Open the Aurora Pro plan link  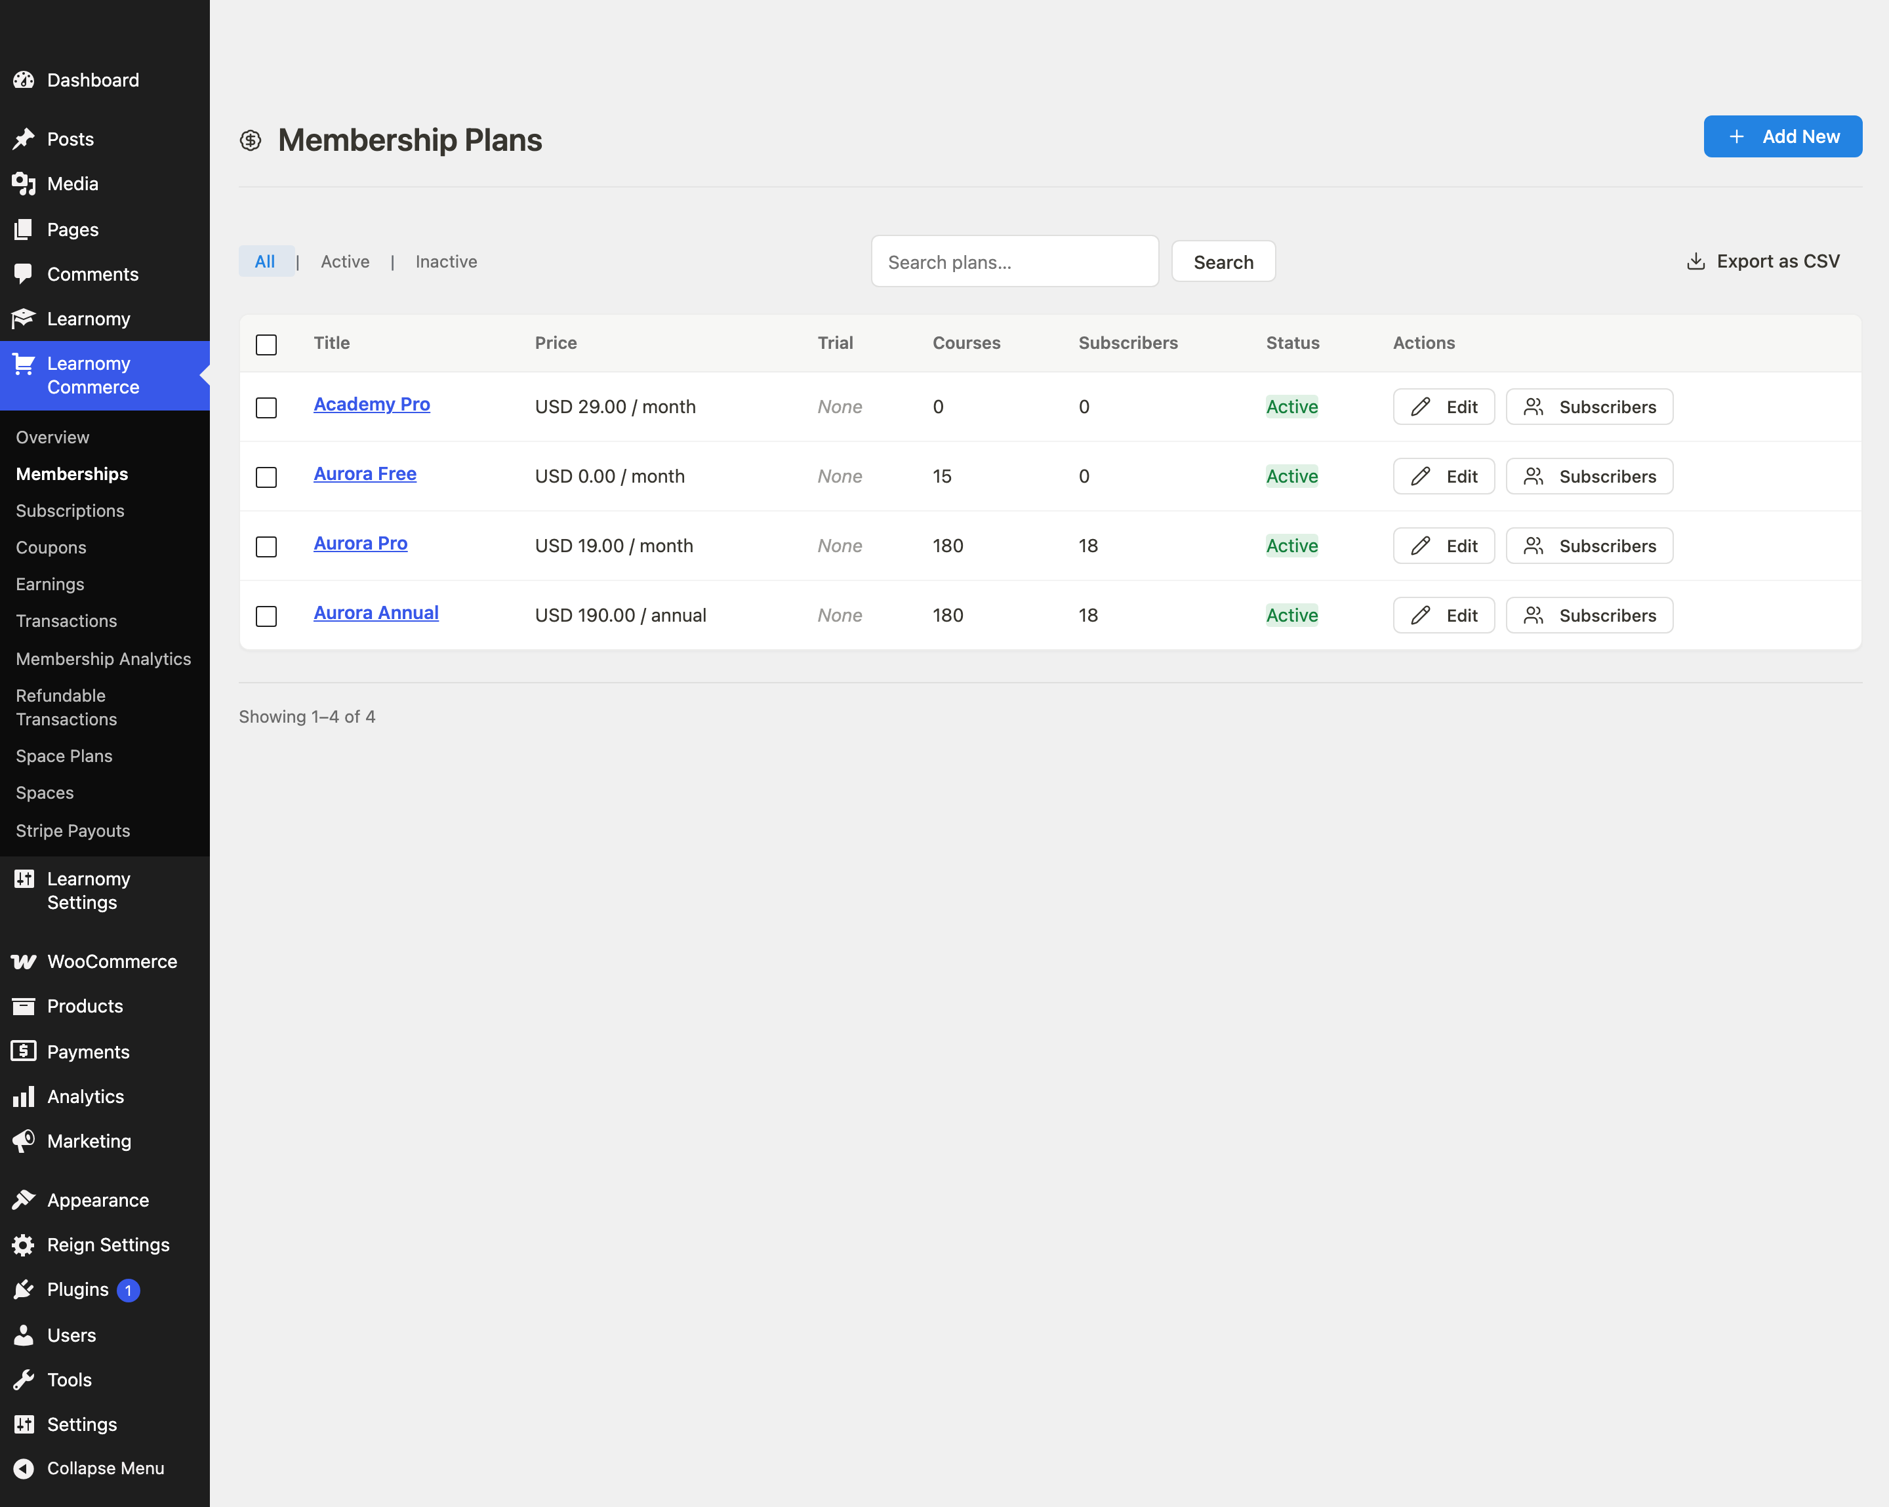pos(360,543)
